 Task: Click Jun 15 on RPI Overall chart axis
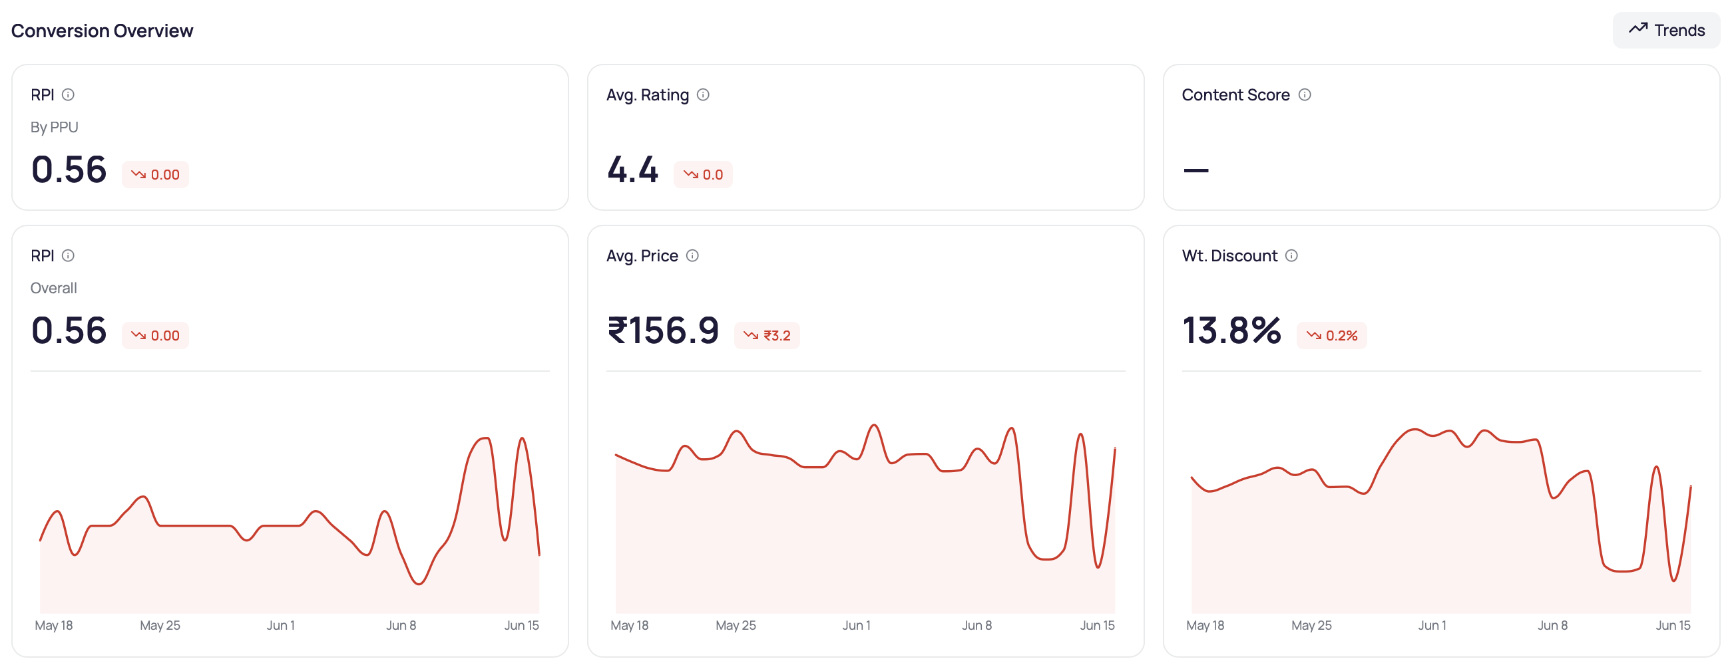coord(522,626)
